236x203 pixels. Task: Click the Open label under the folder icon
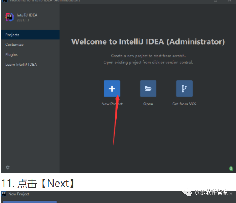[148, 104]
